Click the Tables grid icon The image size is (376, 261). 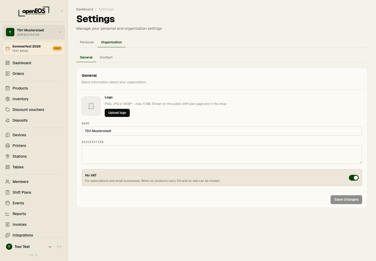[x=8, y=167]
